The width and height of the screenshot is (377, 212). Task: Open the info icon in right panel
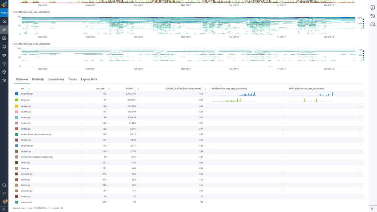(x=373, y=7)
